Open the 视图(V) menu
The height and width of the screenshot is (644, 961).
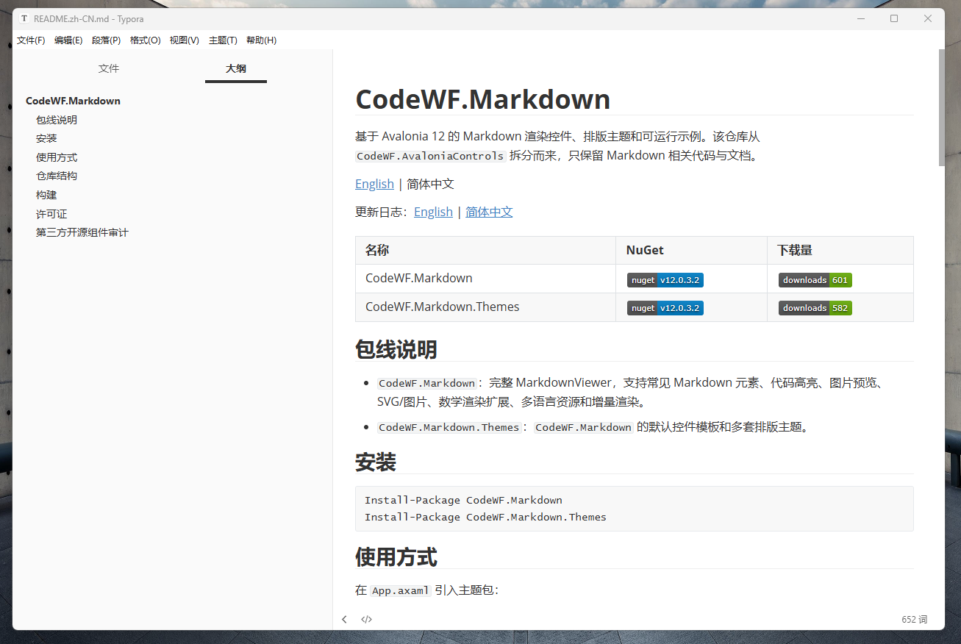coord(184,40)
